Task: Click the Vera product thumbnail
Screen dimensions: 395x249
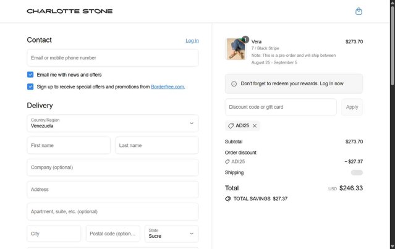Action: tap(236, 49)
